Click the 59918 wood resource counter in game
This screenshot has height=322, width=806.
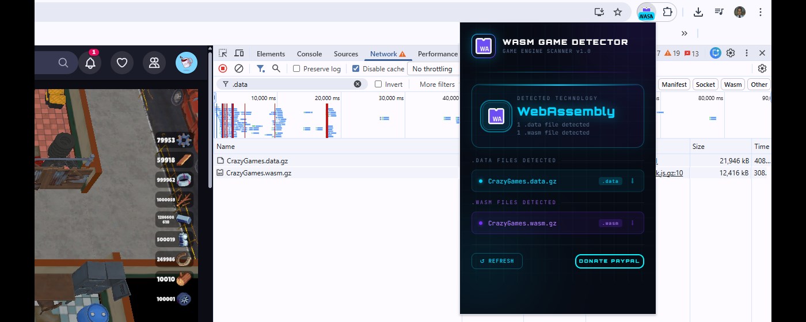point(174,160)
